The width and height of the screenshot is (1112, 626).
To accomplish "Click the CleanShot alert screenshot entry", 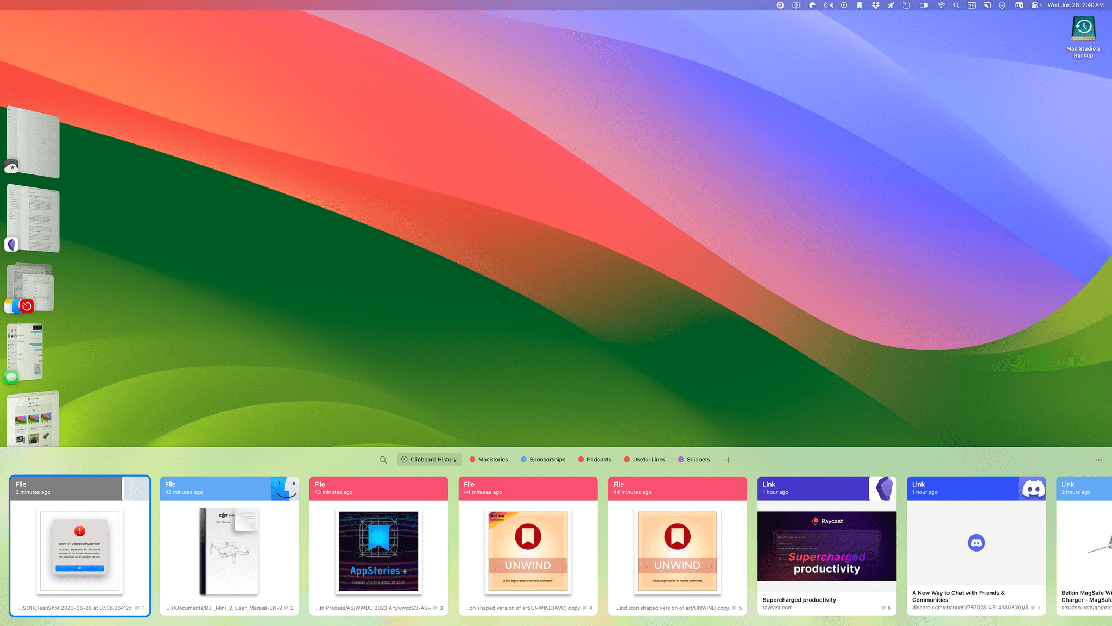I will [79, 546].
